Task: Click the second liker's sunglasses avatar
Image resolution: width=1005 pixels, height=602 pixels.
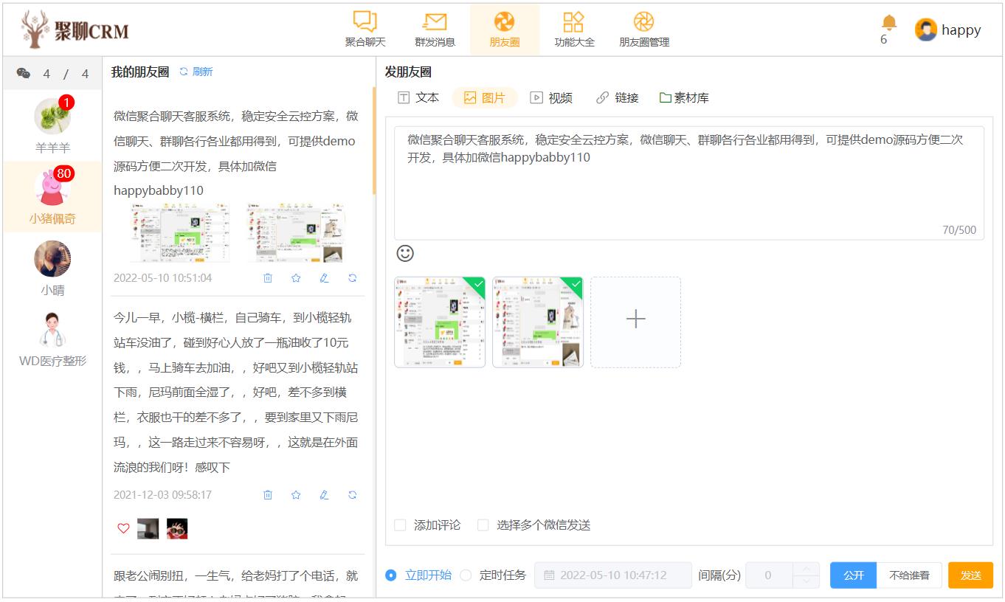Action: [177, 528]
